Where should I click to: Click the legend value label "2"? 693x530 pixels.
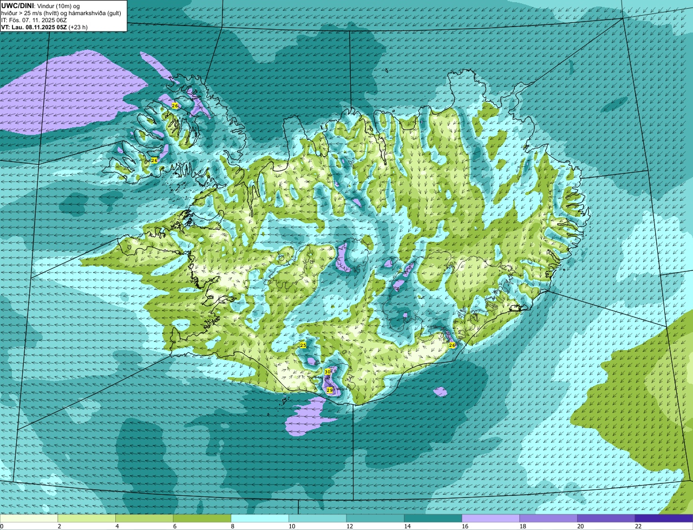[x=59, y=526]
